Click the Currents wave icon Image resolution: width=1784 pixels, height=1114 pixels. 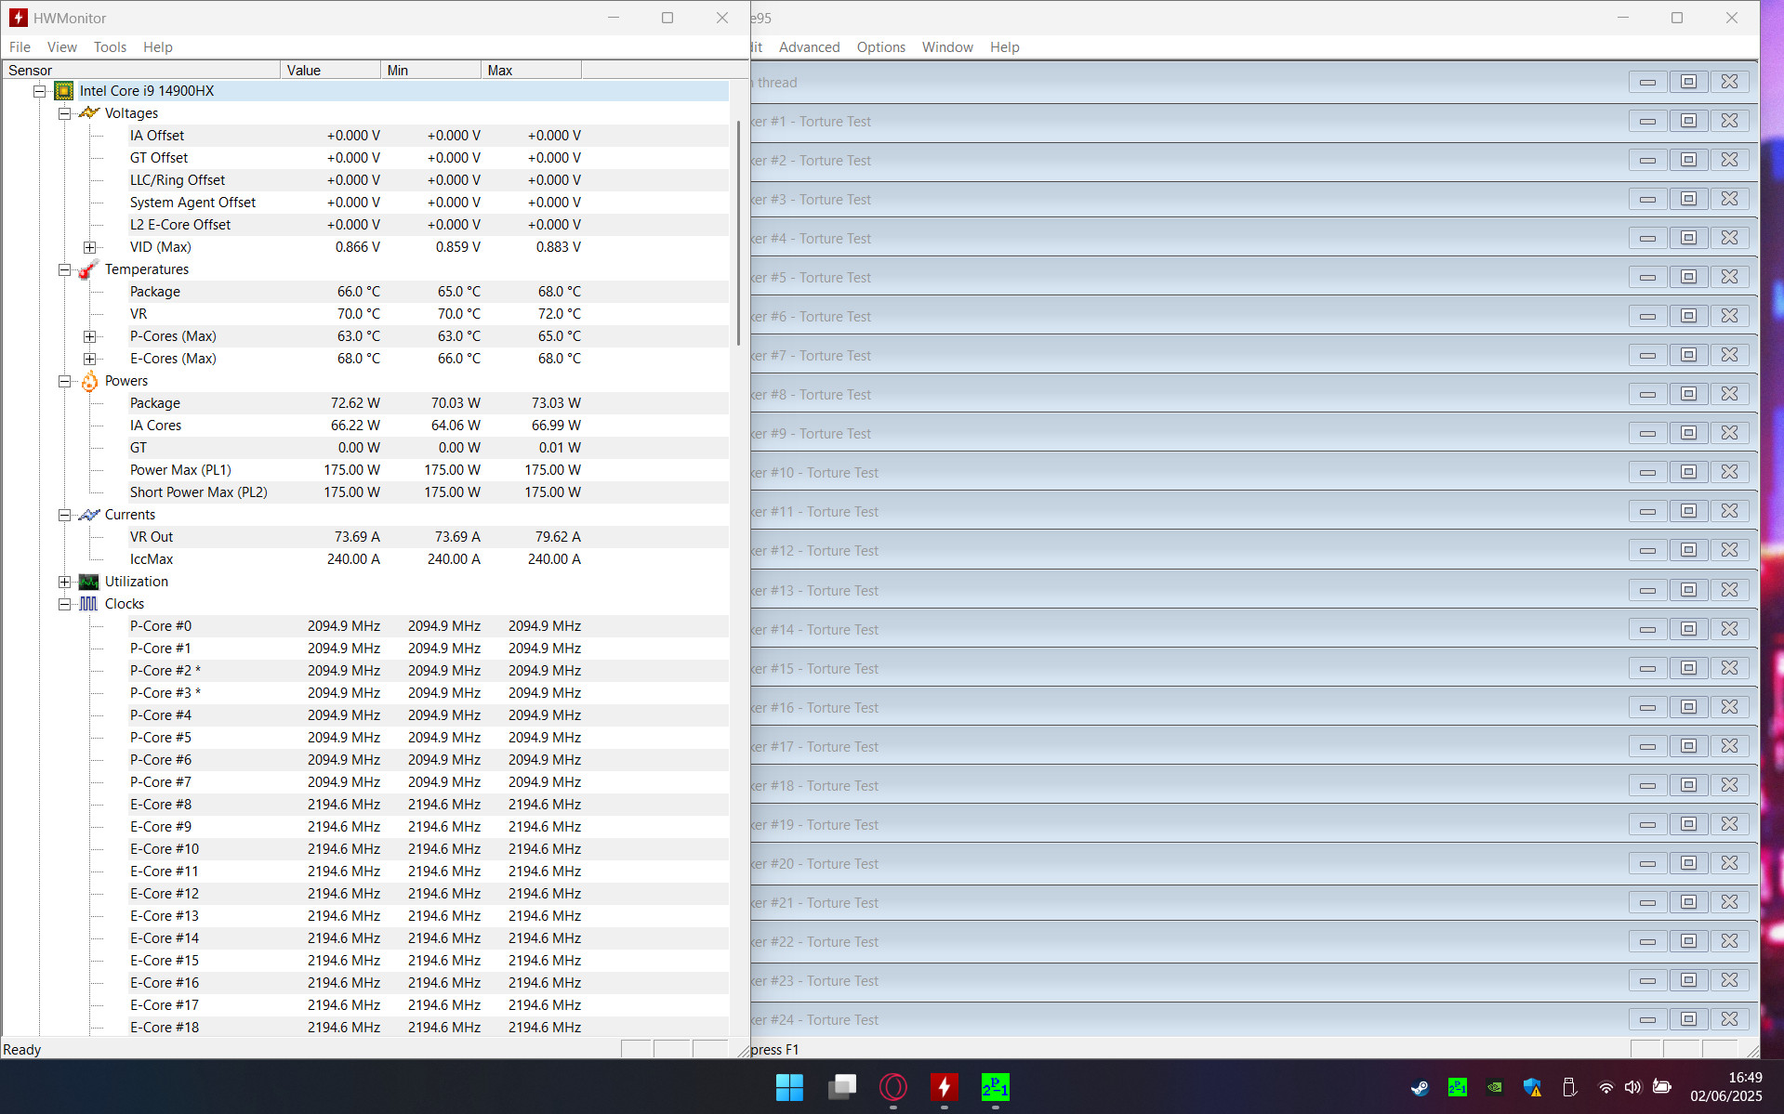pyautogui.click(x=88, y=515)
